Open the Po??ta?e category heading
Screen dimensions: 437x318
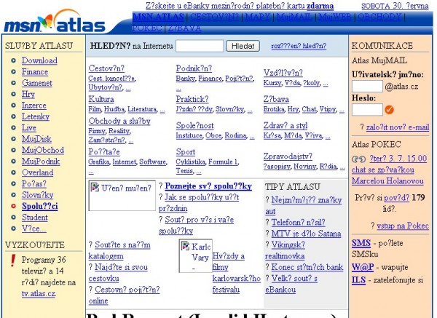(x=104, y=152)
